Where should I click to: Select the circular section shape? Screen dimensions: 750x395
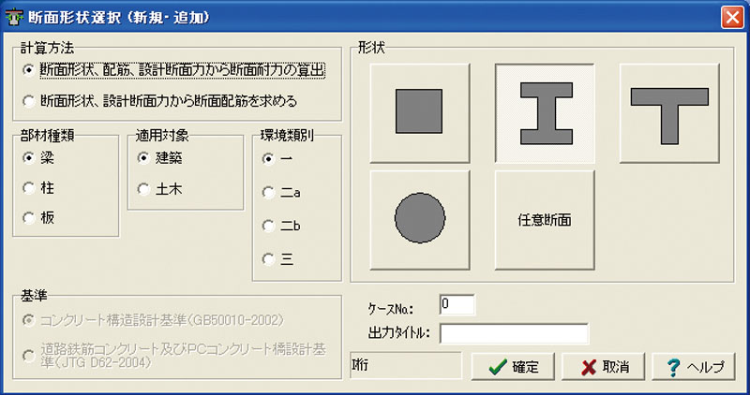pyautogui.click(x=420, y=220)
